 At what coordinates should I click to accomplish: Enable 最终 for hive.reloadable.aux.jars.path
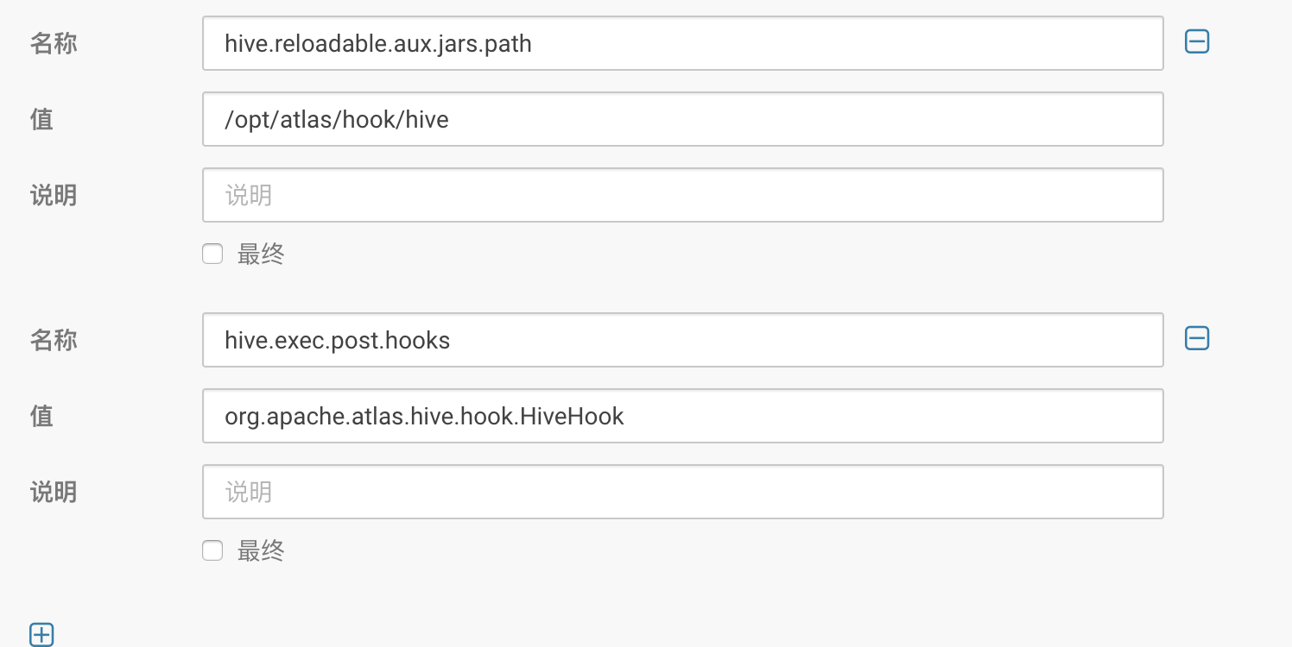[x=212, y=254]
